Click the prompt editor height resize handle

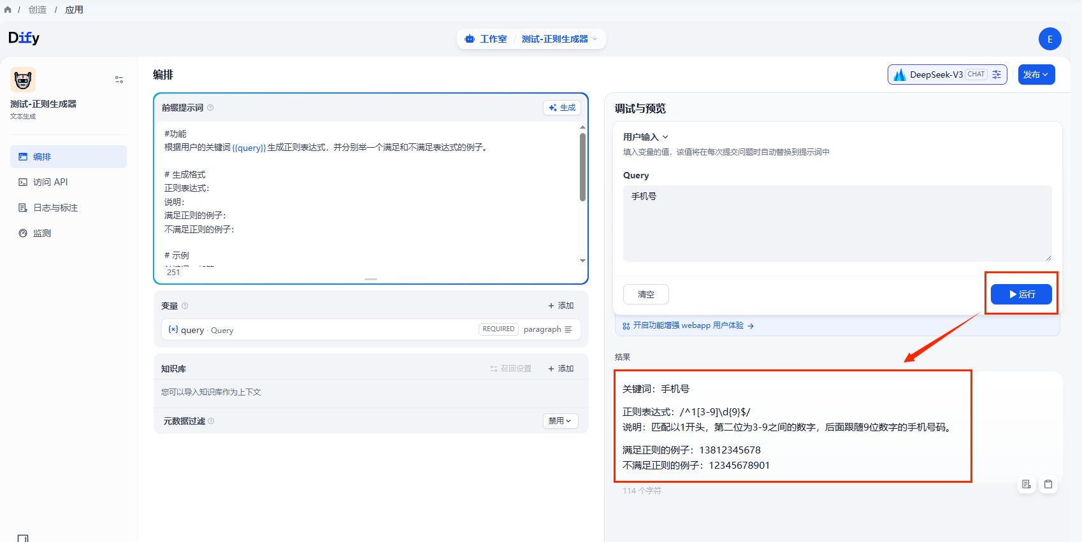[371, 279]
